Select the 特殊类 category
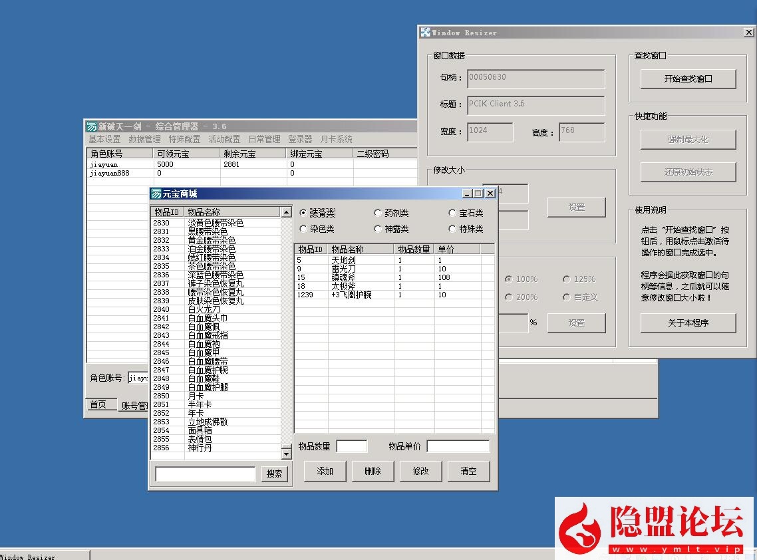 453,229
